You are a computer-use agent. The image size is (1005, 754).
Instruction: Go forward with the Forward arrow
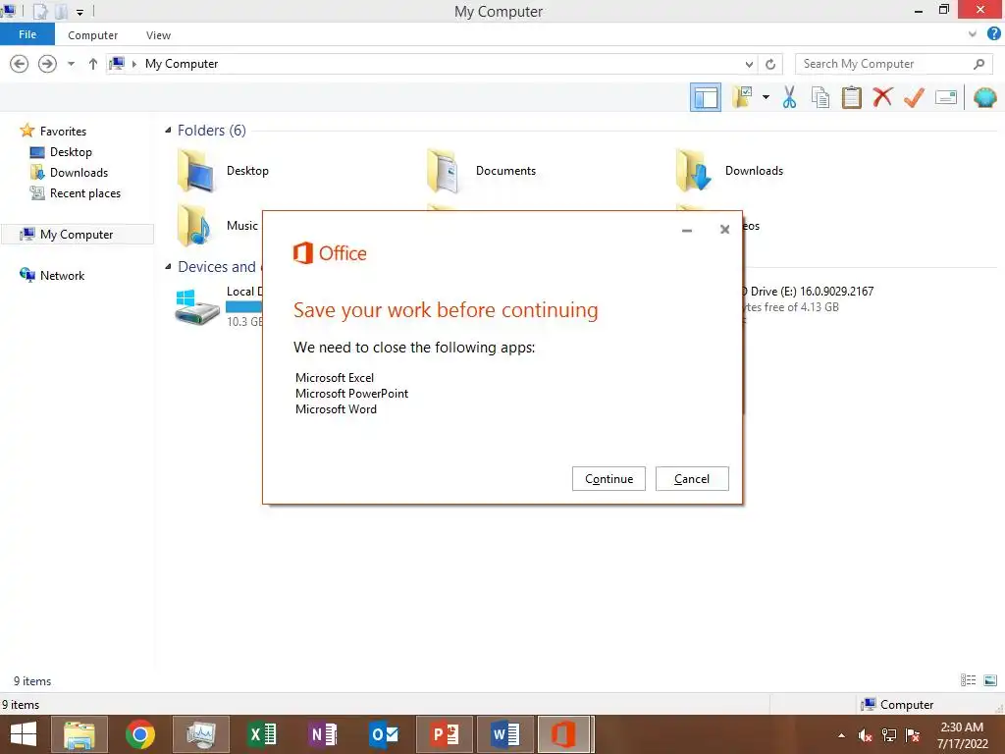pos(47,64)
